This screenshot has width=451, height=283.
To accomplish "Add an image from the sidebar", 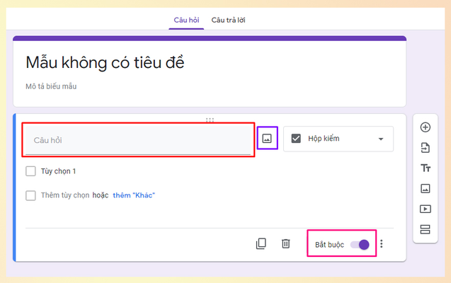I will pos(425,188).
